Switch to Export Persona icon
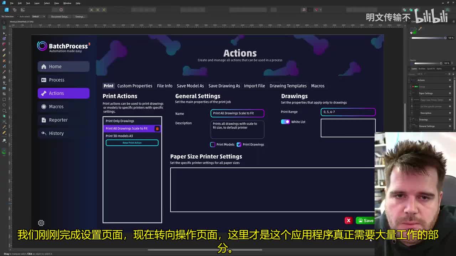 pos(22,10)
